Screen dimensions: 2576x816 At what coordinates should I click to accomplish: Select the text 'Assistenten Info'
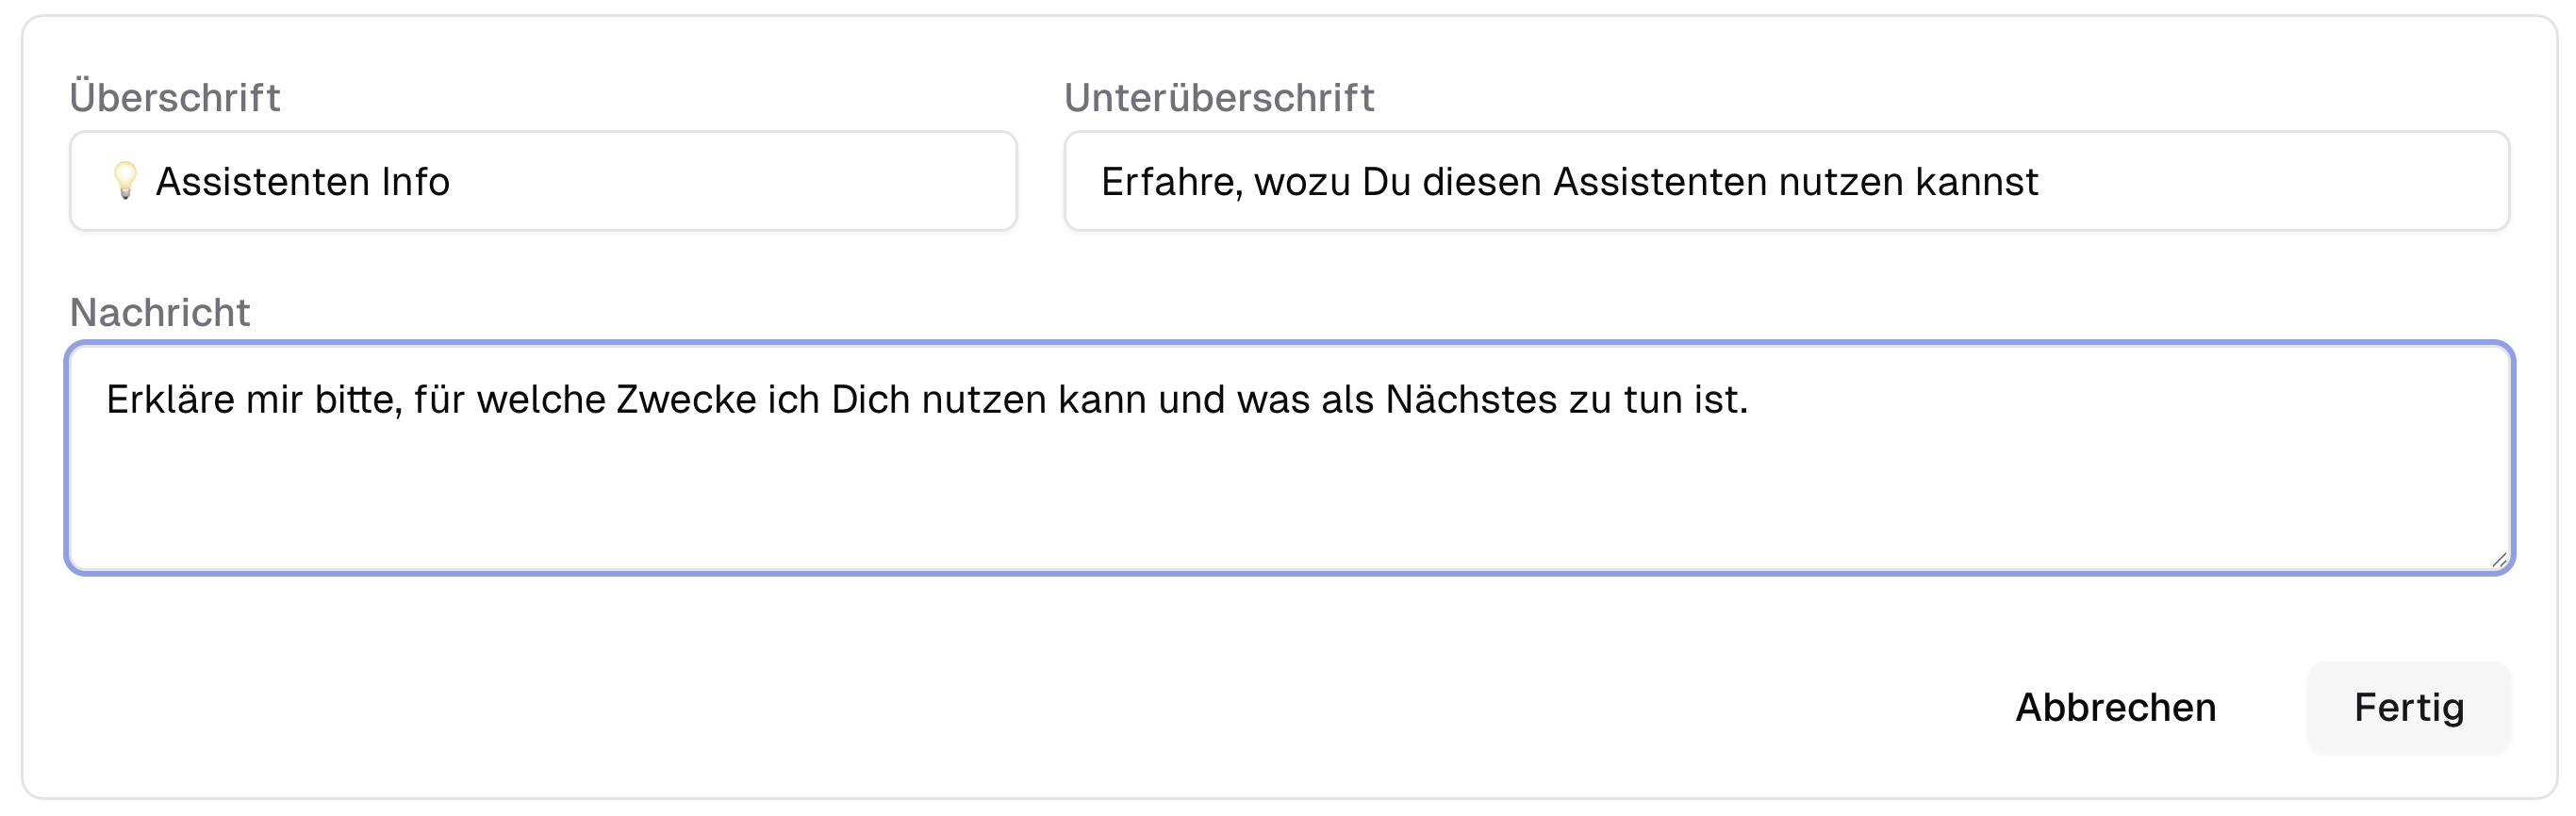coord(306,181)
